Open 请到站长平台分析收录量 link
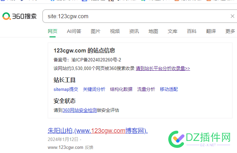Viewport: 237px width, 153px height. click(163, 68)
